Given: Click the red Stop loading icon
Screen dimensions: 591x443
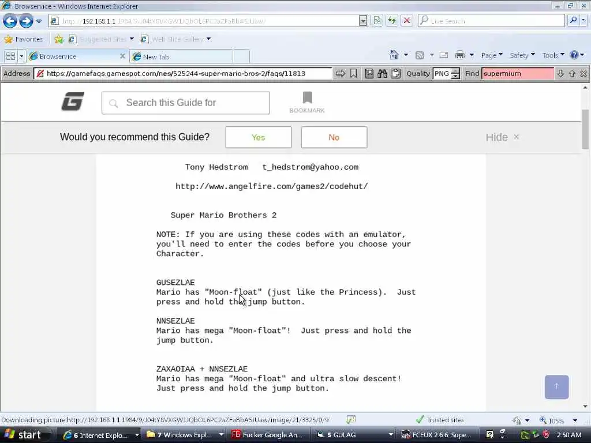Looking at the screenshot, I should (407, 21).
